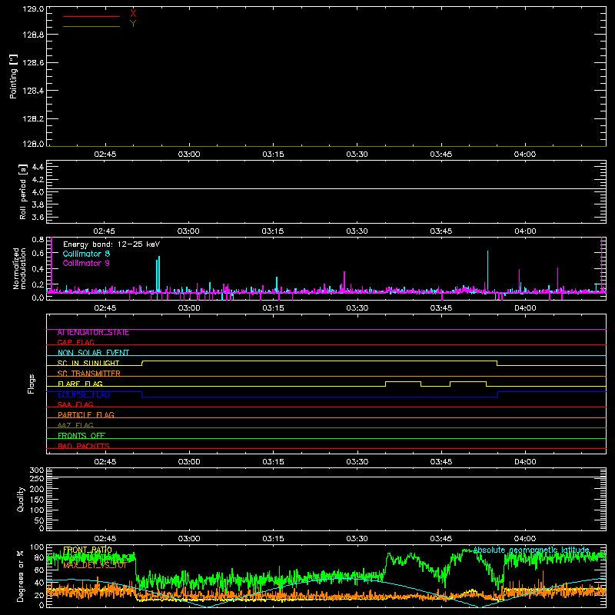Click the red X legend label
This screenshot has width=615, height=615.
point(133,14)
